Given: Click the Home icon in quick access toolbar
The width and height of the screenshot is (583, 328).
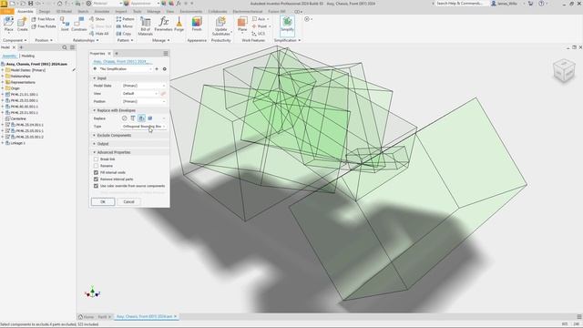Looking at the screenshot, I should pyautogui.click(x=59, y=4).
